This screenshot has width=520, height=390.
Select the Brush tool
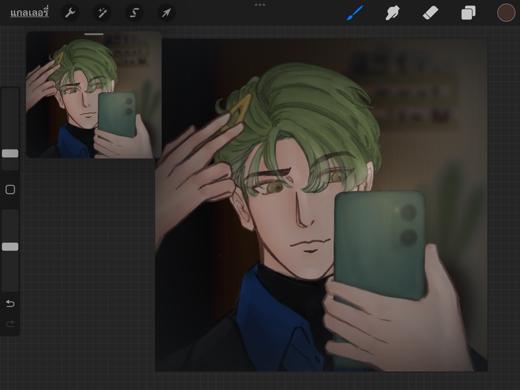(x=355, y=13)
